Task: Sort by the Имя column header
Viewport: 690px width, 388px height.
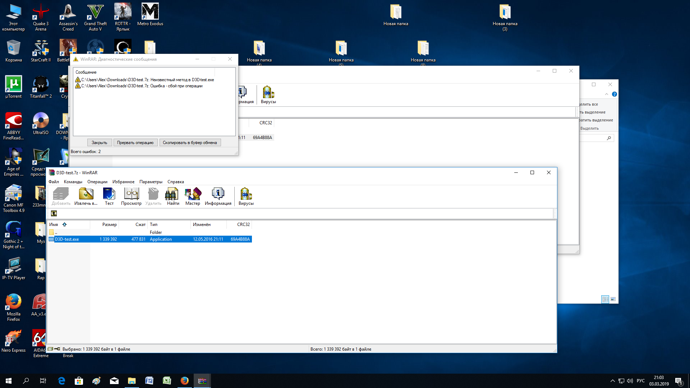Action: pos(54,225)
